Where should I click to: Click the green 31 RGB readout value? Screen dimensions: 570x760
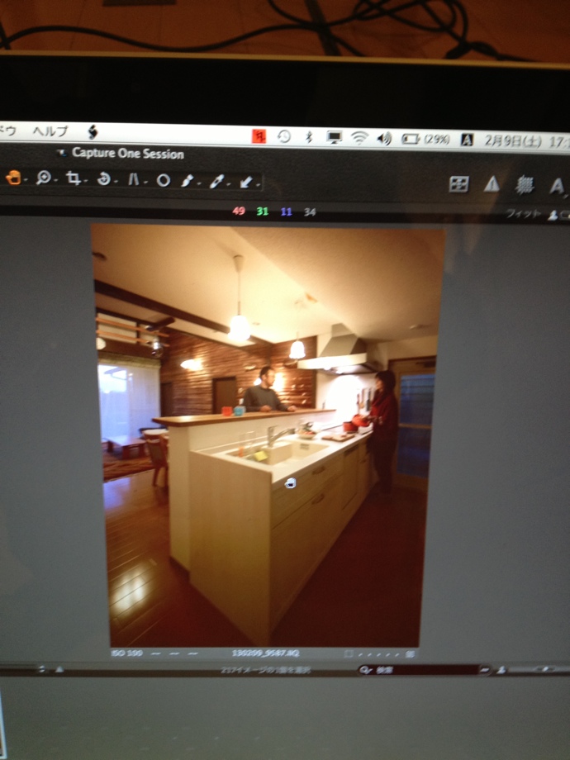coord(262,211)
